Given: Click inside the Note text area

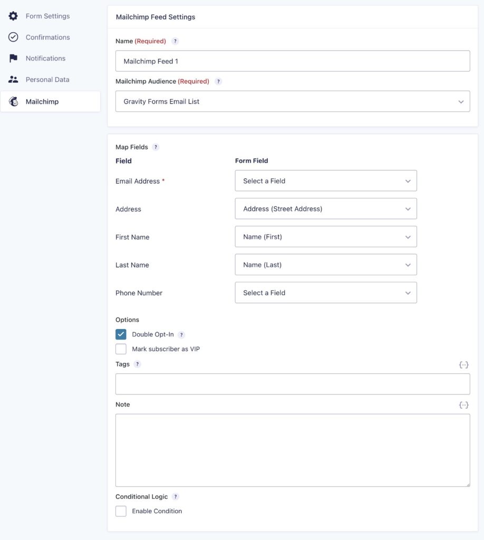Looking at the screenshot, I should 293,450.
